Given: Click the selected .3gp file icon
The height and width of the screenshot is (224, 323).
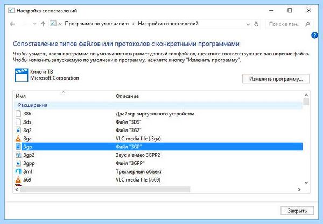Looking at the screenshot, I should 18,147.
